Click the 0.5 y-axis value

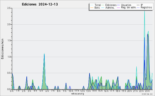coord(9,73)
